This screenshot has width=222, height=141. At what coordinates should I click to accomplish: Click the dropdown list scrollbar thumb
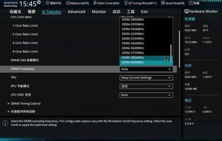click(171, 53)
